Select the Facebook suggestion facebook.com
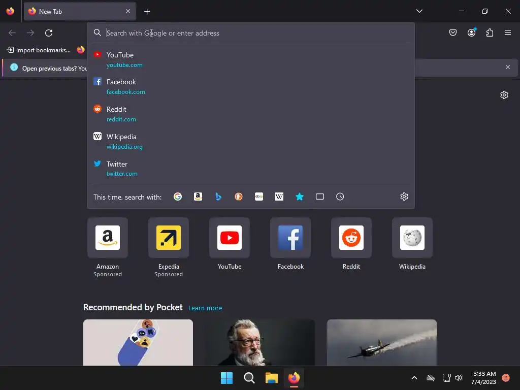This screenshot has width=520, height=390. (251, 86)
